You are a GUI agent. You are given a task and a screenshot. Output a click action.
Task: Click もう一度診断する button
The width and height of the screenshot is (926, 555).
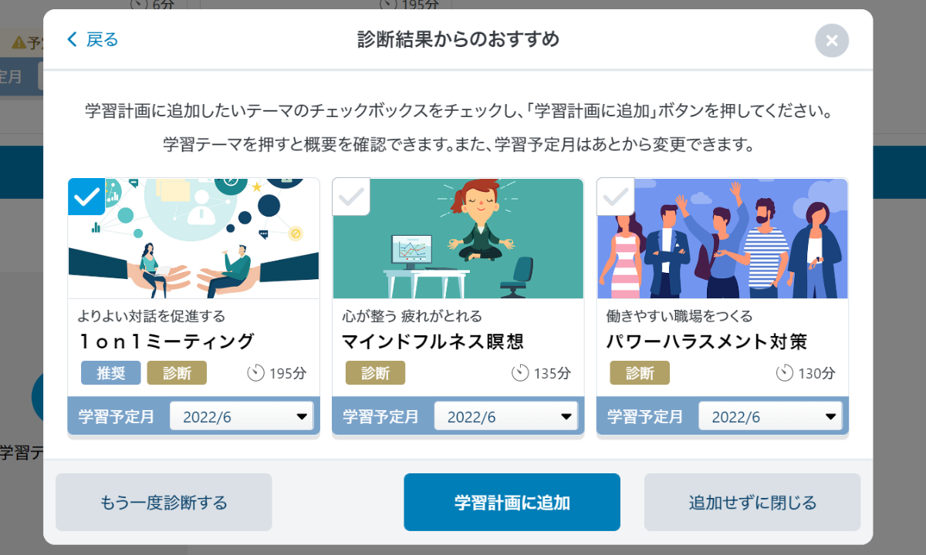coord(164,503)
